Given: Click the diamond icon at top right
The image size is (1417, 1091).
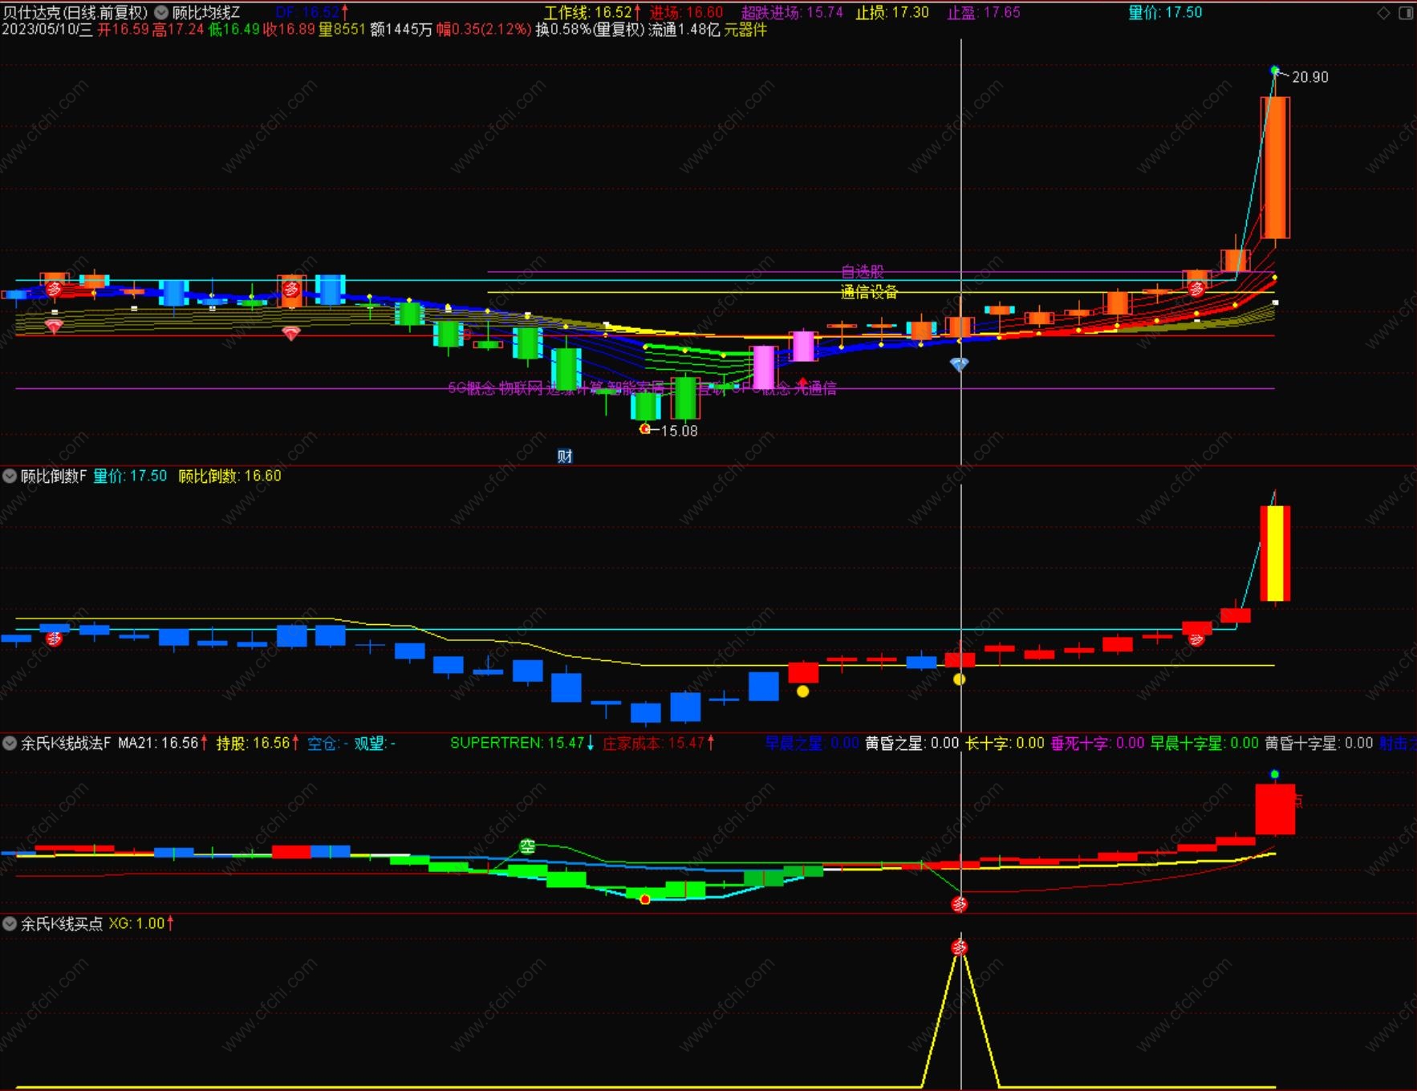Looking at the screenshot, I should pyautogui.click(x=1383, y=13).
